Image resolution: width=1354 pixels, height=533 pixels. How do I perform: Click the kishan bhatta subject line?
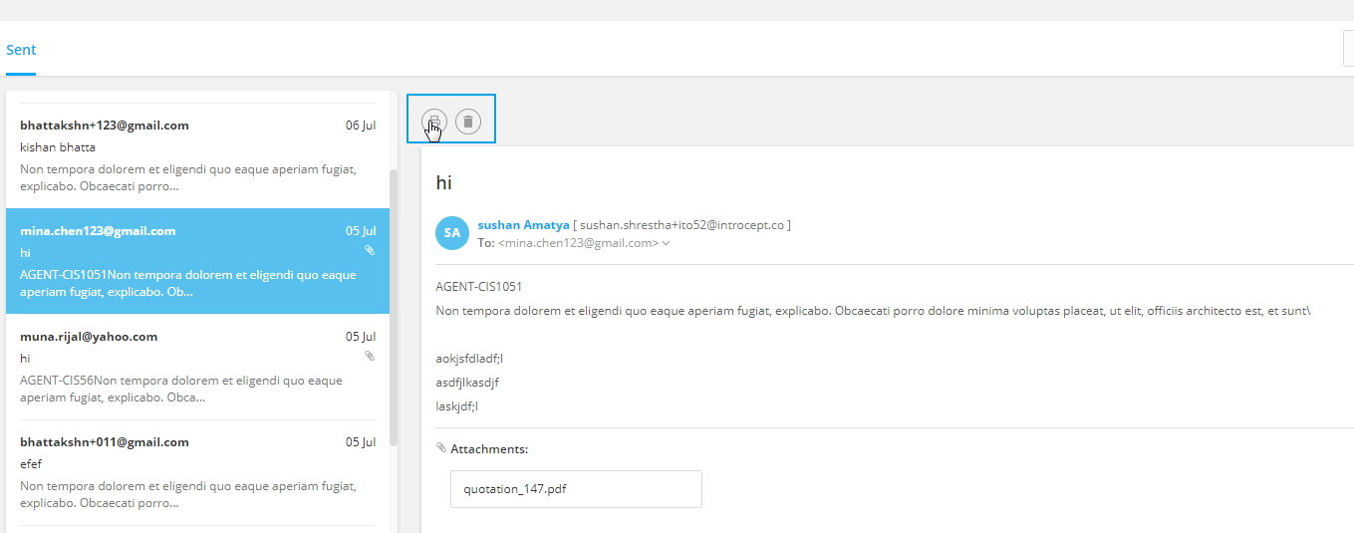click(x=58, y=147)
